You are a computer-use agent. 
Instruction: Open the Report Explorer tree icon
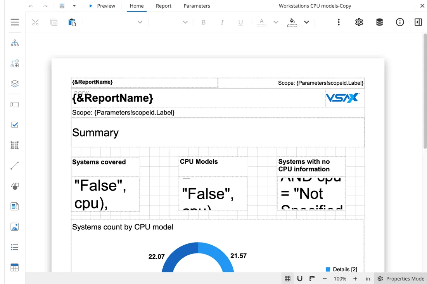click(15, 43)
